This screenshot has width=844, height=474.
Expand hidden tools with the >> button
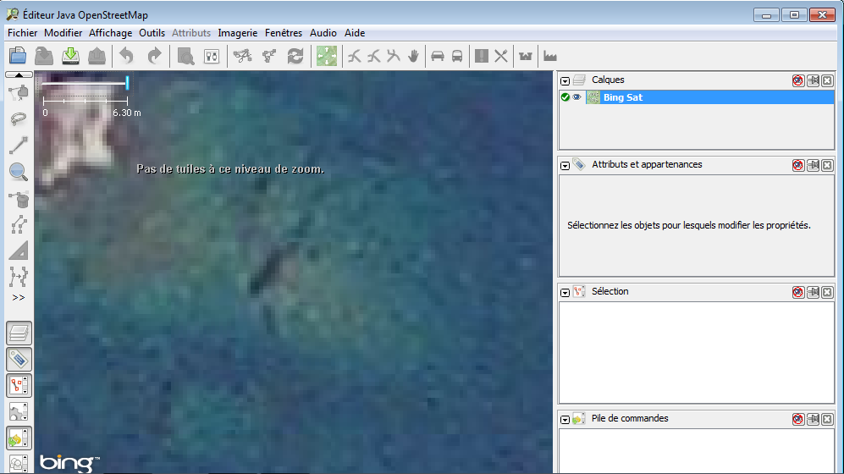[x=19, y=297]
